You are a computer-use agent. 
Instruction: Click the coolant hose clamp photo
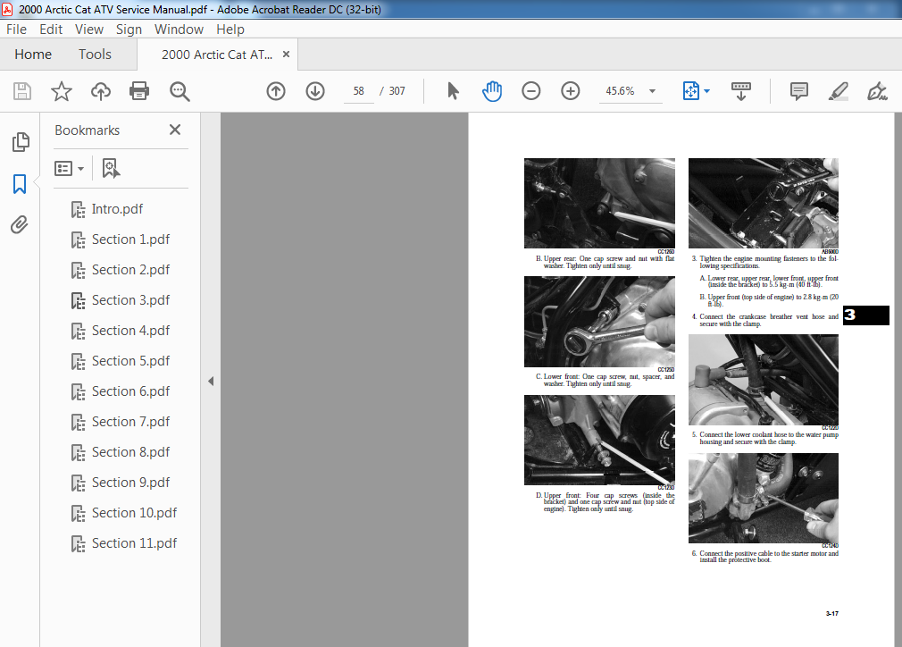click(x=764, y=498)
